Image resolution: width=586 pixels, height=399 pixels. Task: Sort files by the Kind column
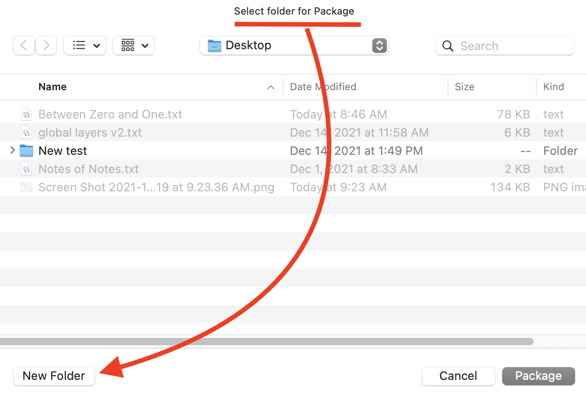[554, 87]
